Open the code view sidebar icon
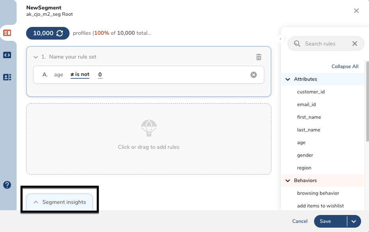 (x=7, y=55)
